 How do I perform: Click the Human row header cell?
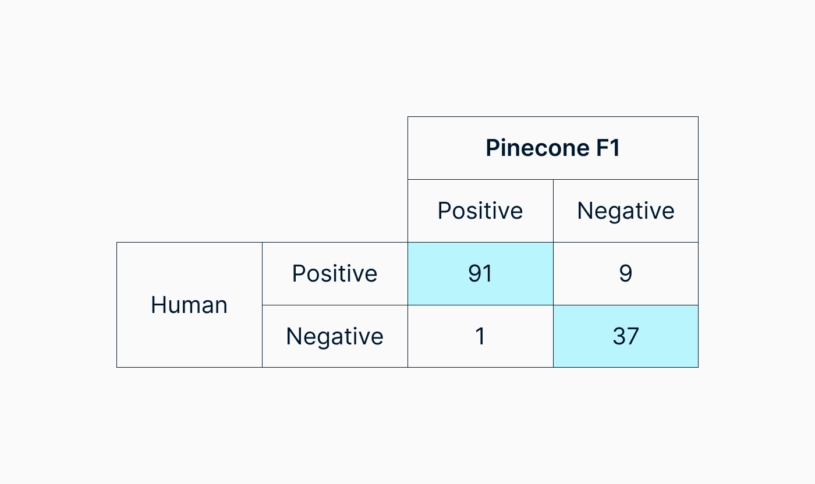189,305
